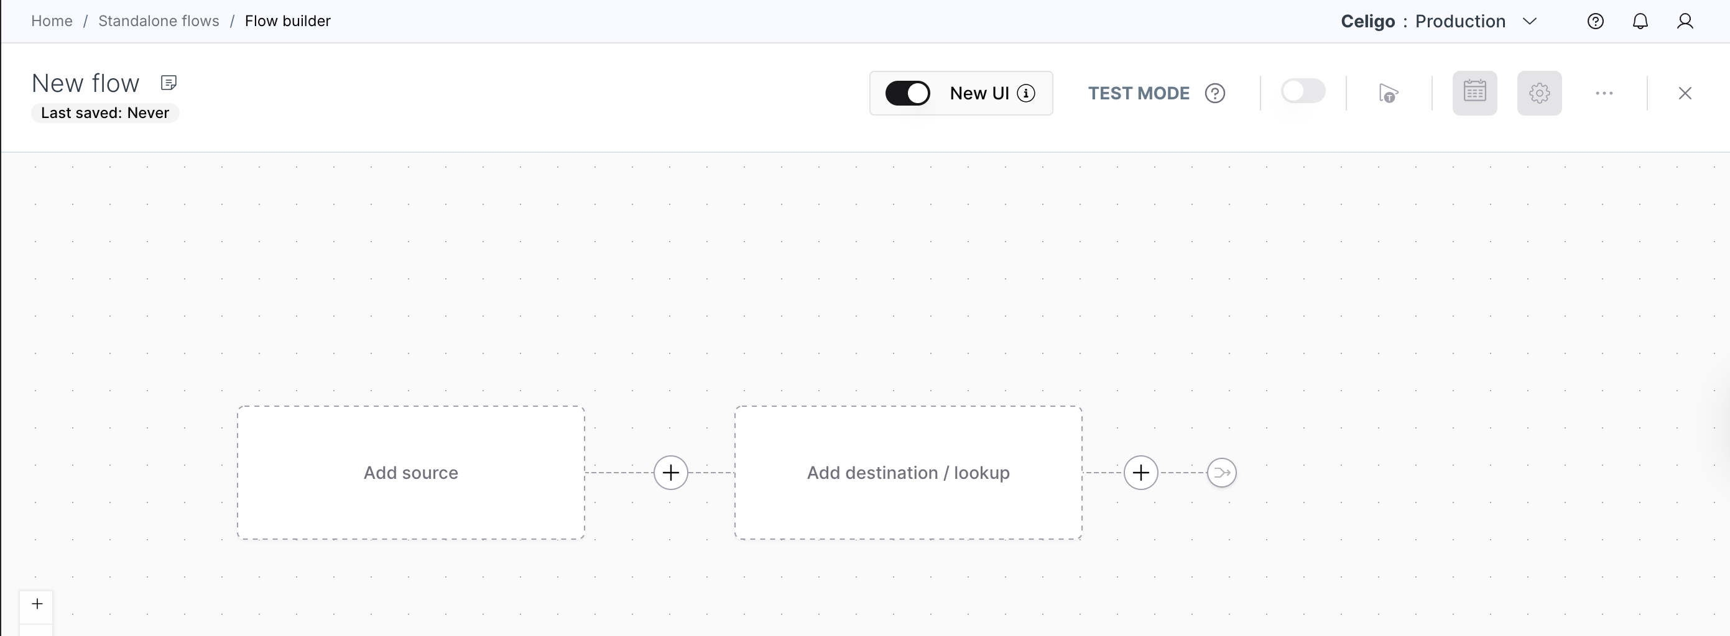Go to Standalone flows breadcrumb
This screenshot has width=1730, height=636.
click(159, 20)
